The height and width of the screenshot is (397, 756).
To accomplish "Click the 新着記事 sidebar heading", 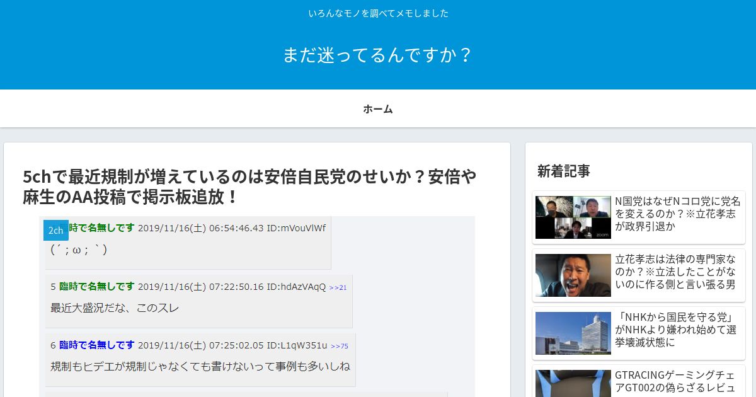I will [x=564, y=171].
